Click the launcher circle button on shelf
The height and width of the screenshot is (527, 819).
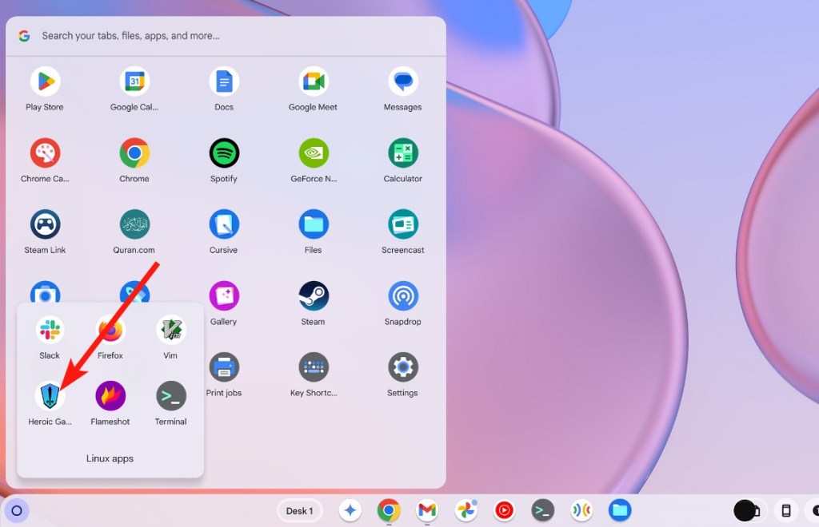point(17,511)
